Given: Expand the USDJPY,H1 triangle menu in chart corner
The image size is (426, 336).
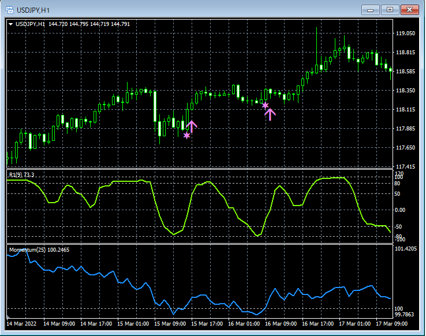Looking at the screenshot, I should pyautogui.click(x=11, y=24).
